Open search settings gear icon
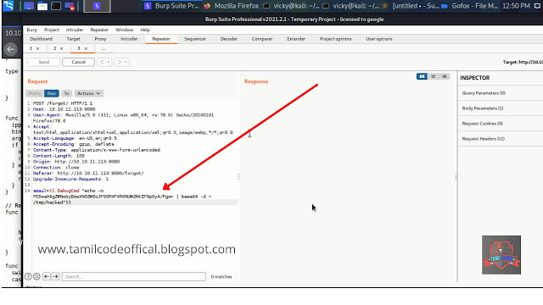The image size is (543, 305). click(x=36, y=276)
